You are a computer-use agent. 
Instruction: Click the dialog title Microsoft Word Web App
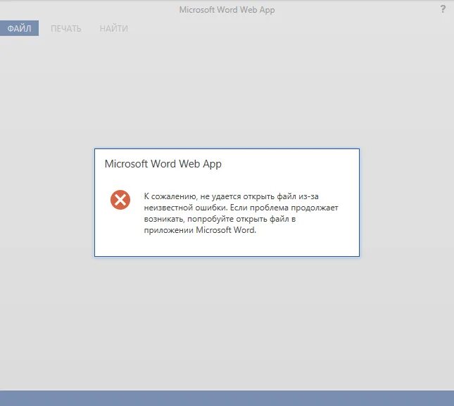point(163,164)
